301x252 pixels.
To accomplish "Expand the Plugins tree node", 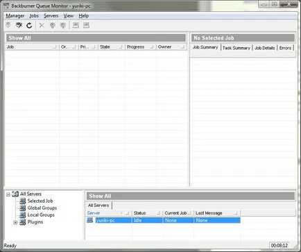I will pyautogui.click(x=15, y=222).
